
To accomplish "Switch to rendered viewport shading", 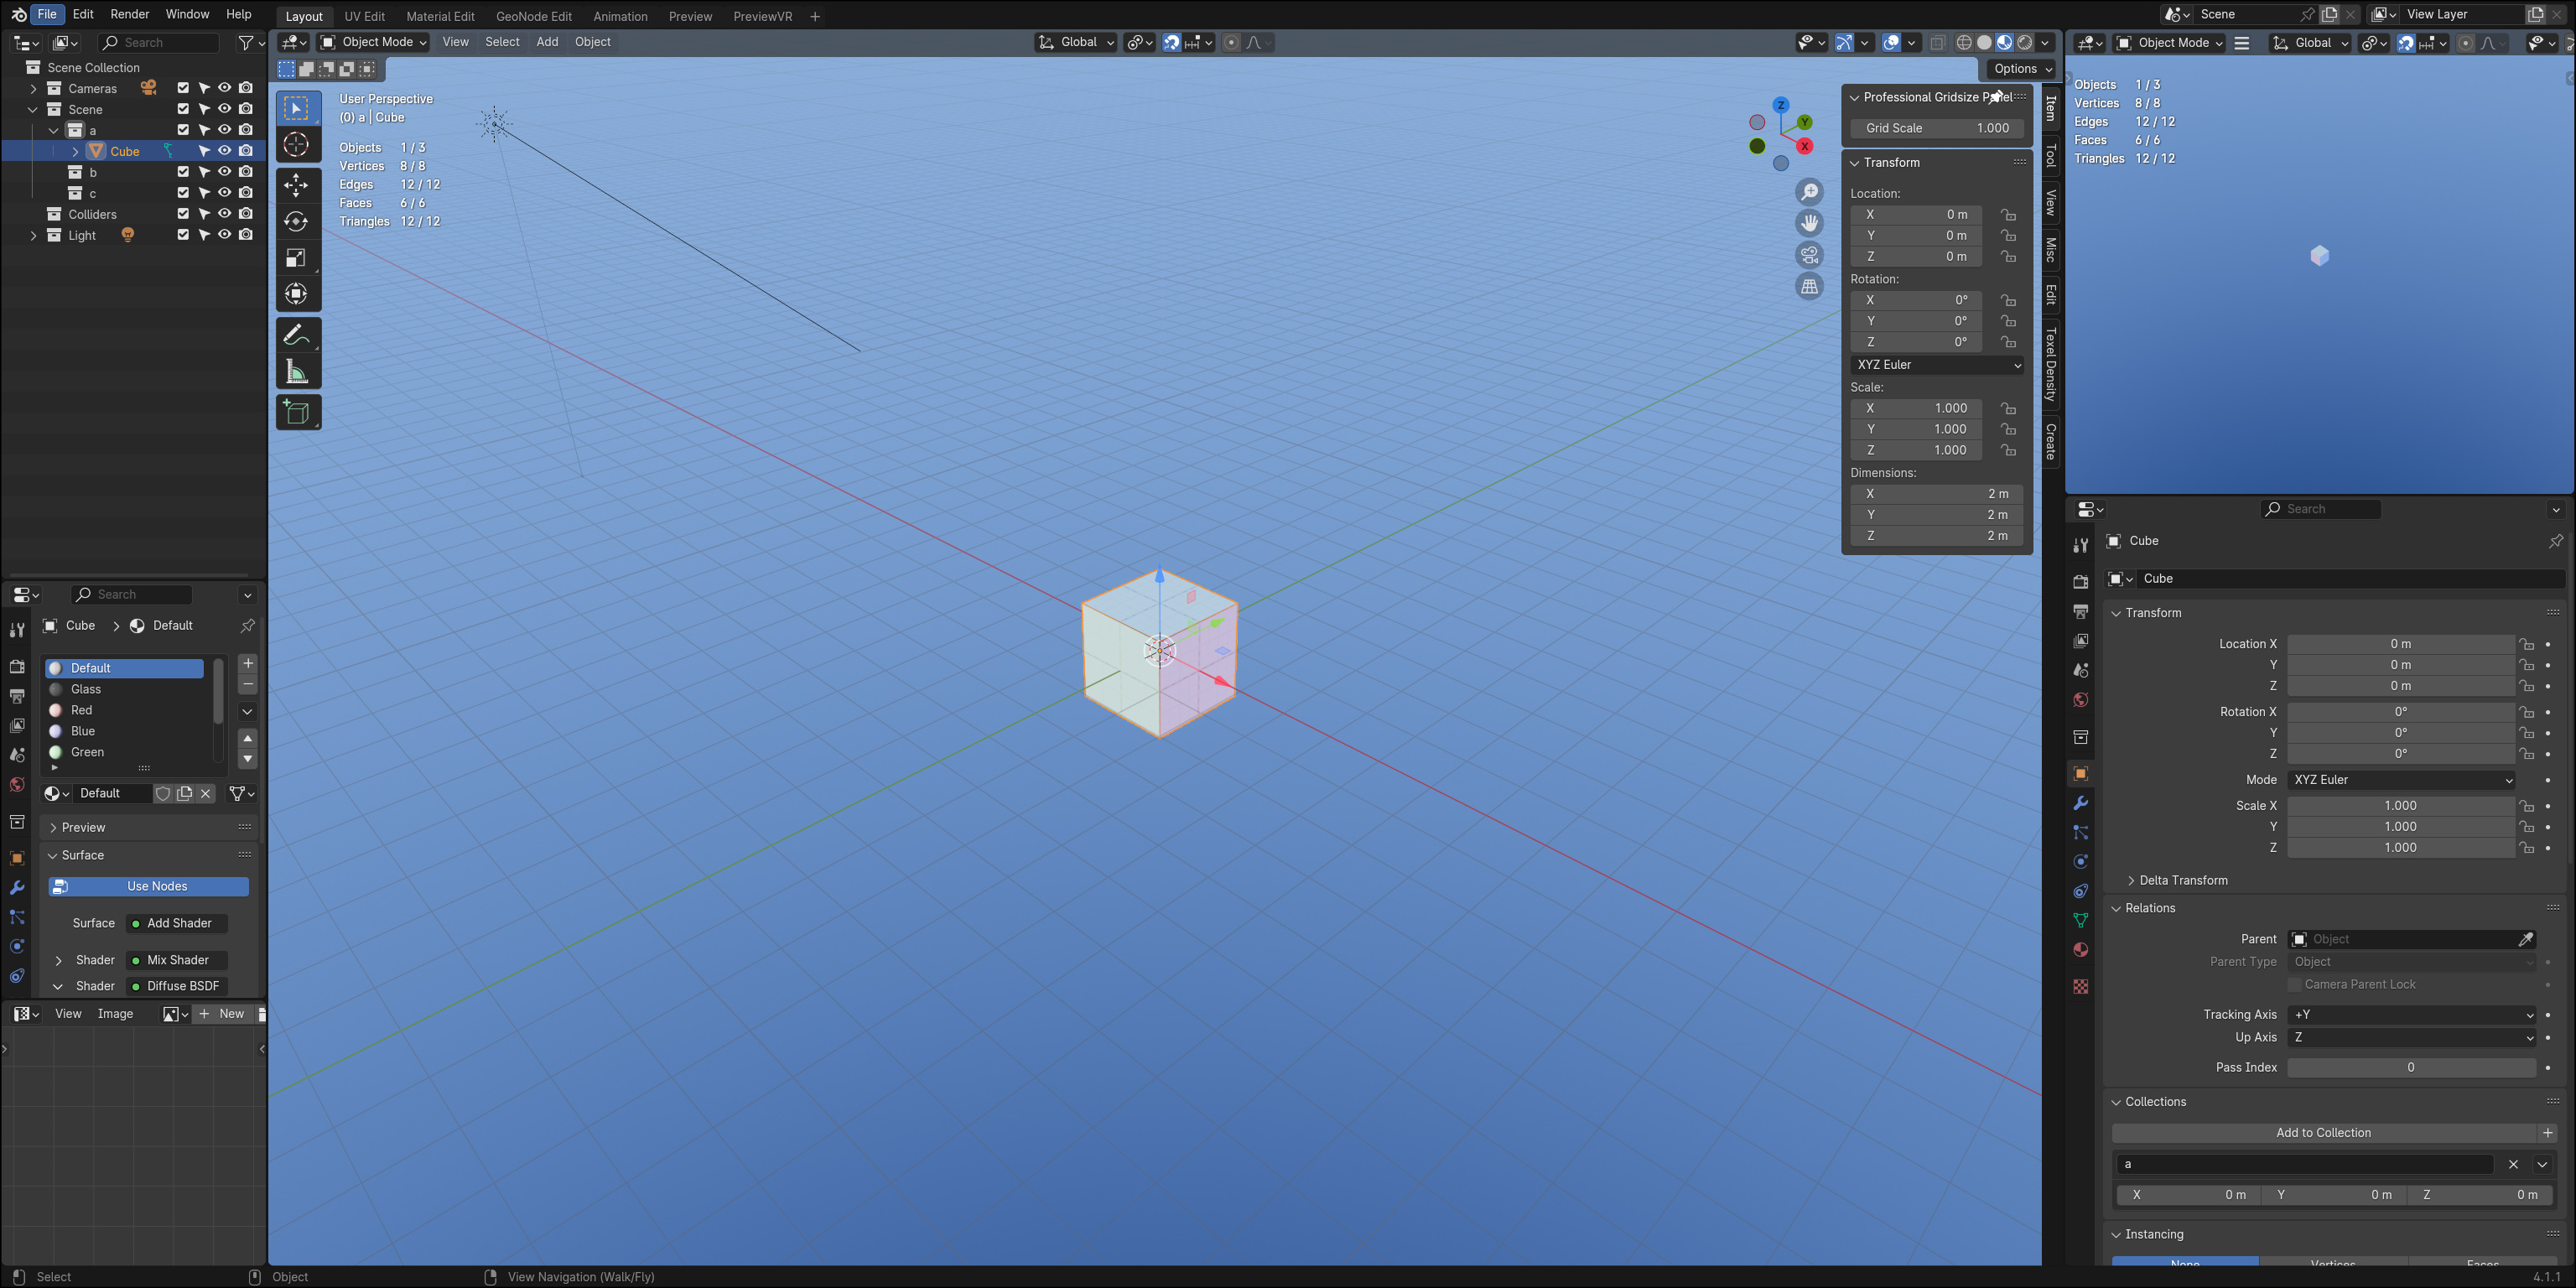I will [x=2025, y=42].
